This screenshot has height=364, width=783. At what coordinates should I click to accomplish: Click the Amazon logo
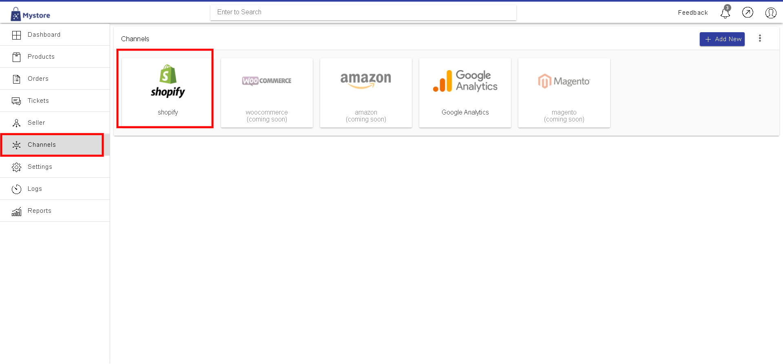point(366,80)
